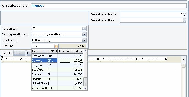The height and width of the screenshot is (97, 189).
Task: Click the Bt currency code cell
Action: coord(52,74)
